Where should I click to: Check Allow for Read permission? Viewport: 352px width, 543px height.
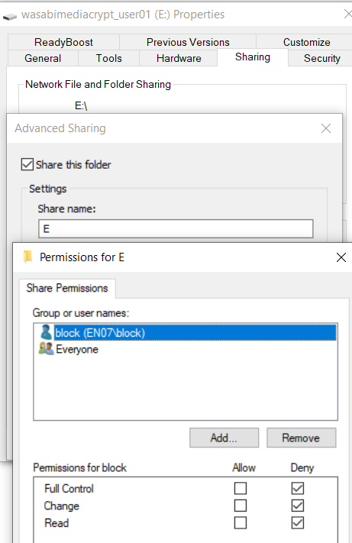(x=241, y=522)
